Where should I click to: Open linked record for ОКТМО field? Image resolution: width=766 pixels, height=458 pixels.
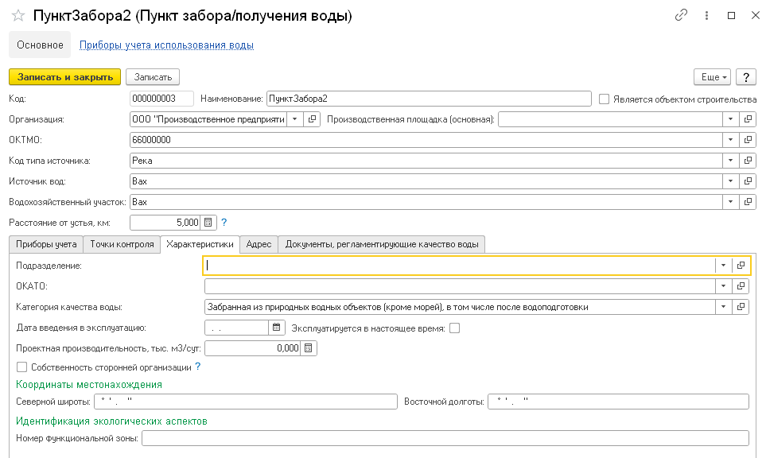tap(748, 140)
